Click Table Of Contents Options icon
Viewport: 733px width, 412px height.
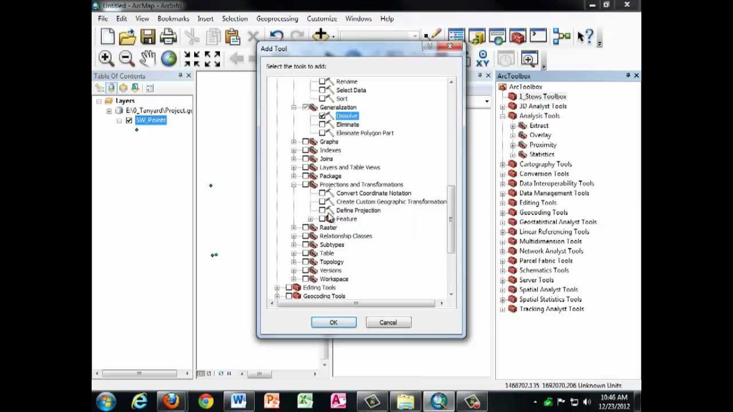(149, 88)
